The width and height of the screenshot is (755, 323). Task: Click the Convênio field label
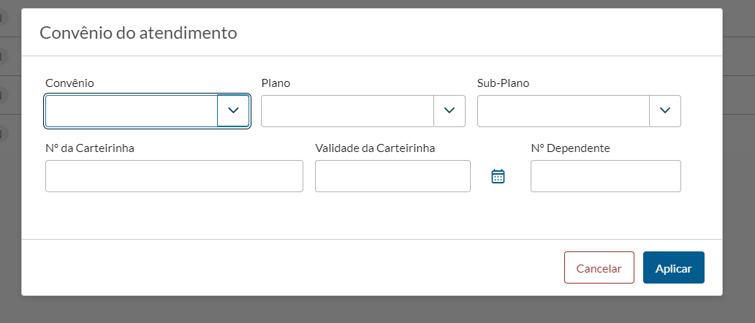click(x=69, y=83)
